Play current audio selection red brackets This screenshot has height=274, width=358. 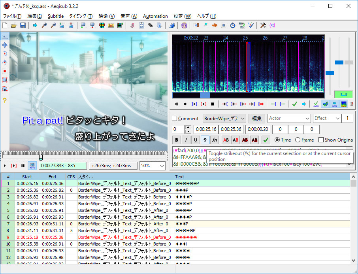pyautogui.click(x=203, y=104)
